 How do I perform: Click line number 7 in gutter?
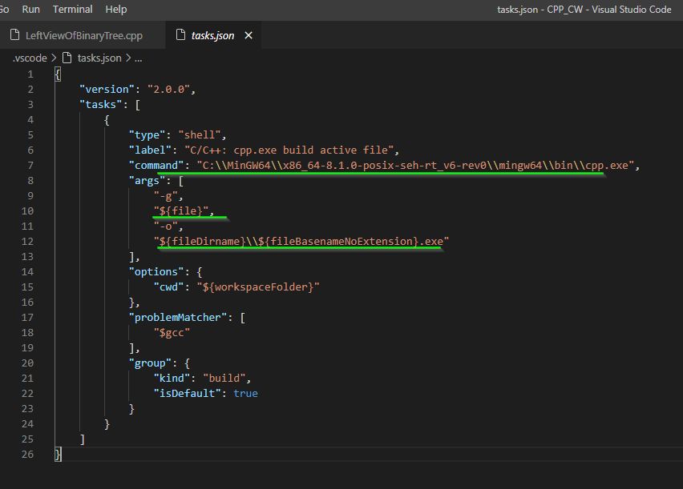coord(30,166)
